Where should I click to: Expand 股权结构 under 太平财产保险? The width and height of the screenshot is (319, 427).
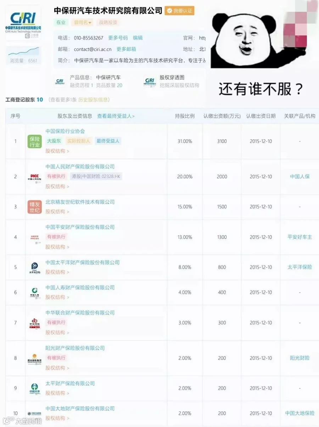[57, 393]
